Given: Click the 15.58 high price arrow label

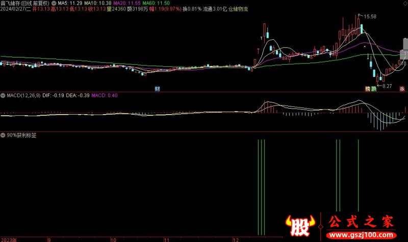Looking at the screenshot, I should click(x=369, y=17).
